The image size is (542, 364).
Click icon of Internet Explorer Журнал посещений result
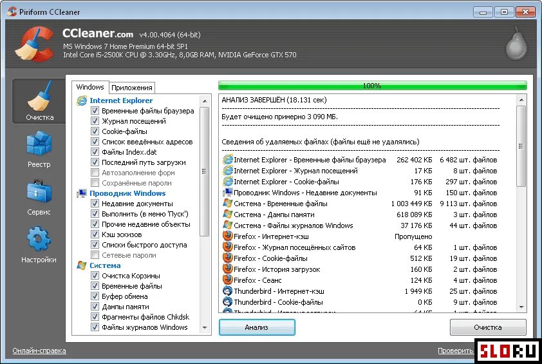tap(228, 171)
